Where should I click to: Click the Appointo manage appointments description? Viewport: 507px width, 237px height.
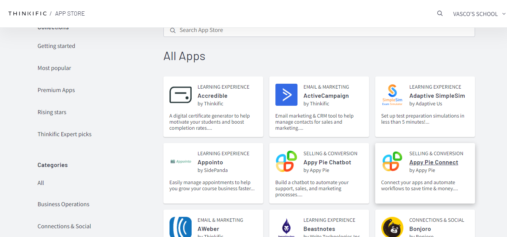(212, 186)
